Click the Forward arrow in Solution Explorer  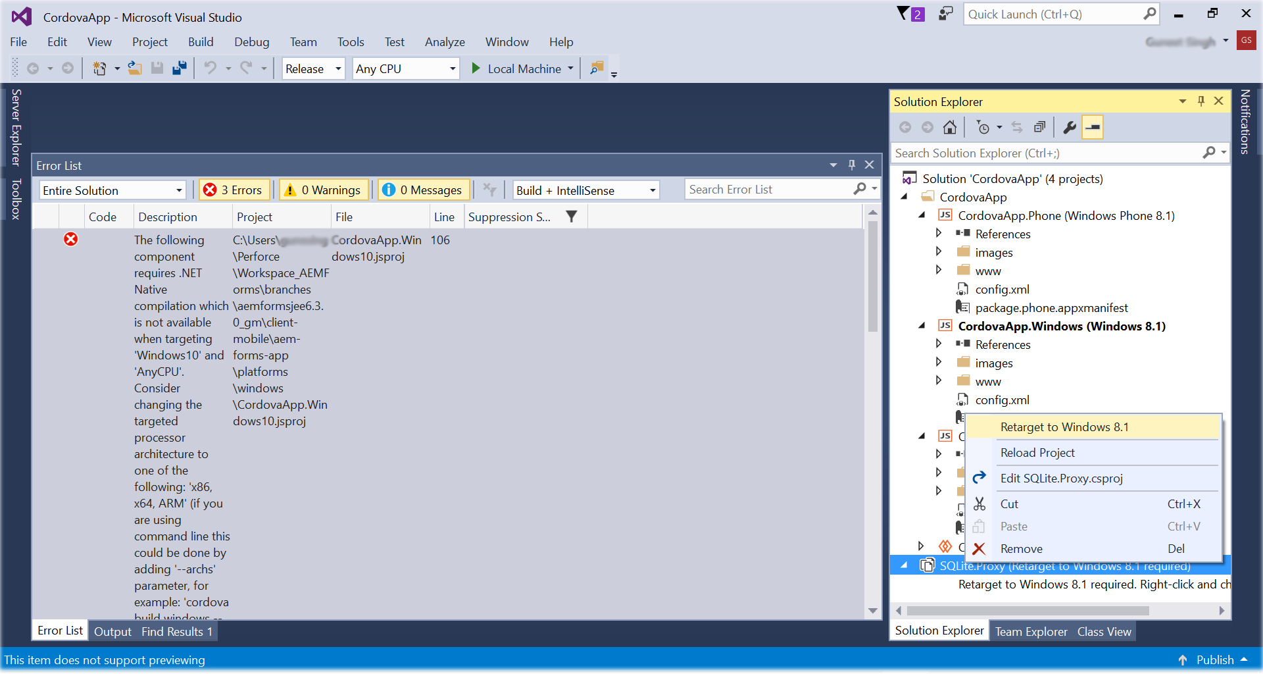tap(928, 127)
